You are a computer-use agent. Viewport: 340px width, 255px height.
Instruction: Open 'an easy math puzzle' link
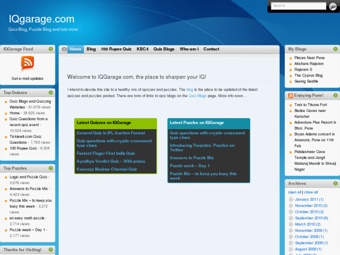point(27,218)
